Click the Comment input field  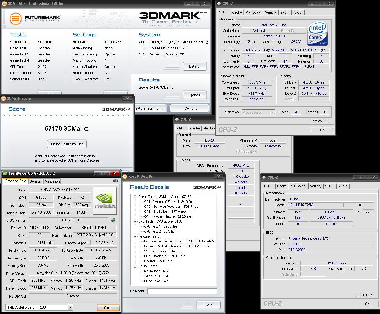[x=182, y=291]
